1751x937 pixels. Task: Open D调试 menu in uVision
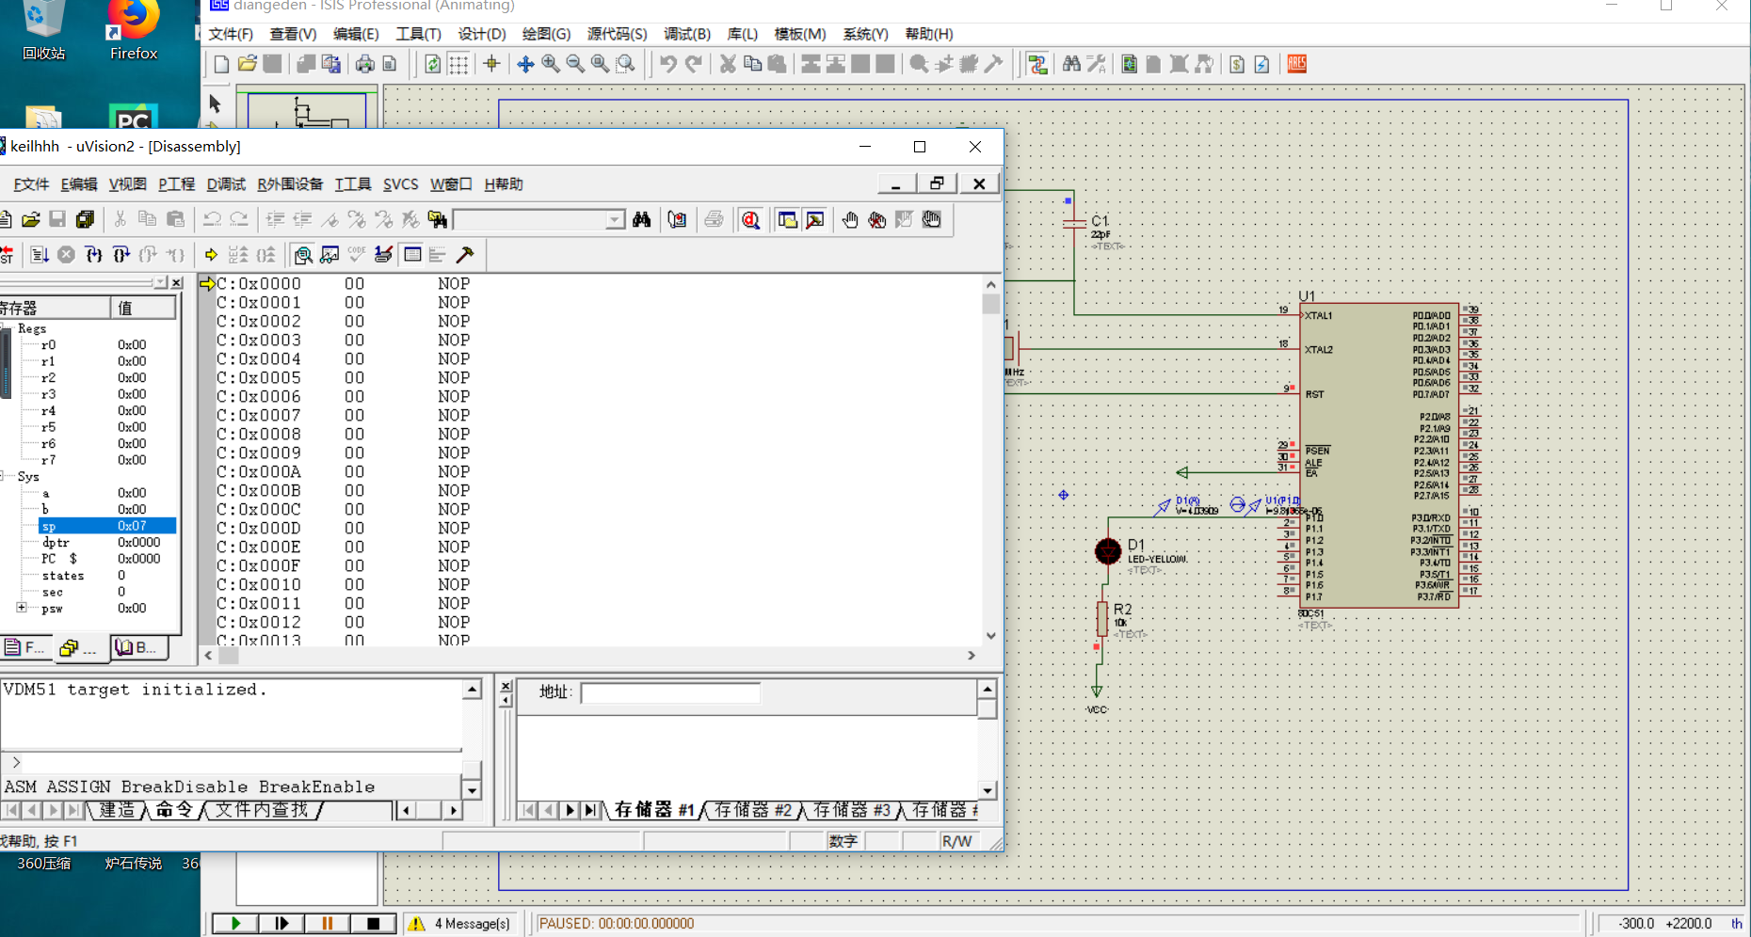[226, 184]
